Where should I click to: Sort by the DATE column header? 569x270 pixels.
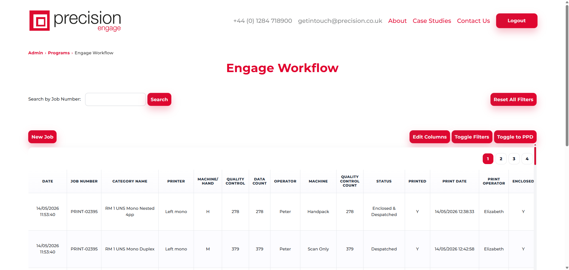[47, 181]
